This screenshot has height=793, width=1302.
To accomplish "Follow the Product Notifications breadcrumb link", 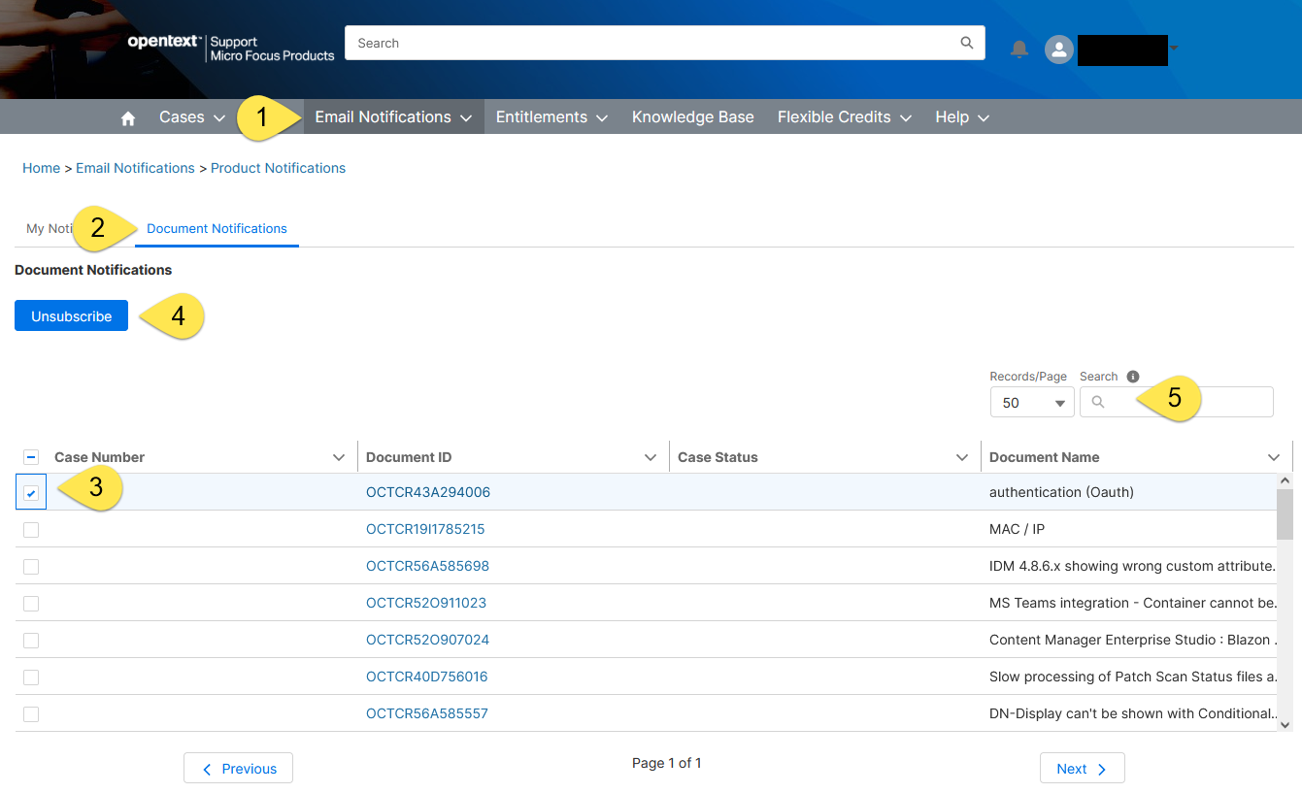I will click(278, 168).
